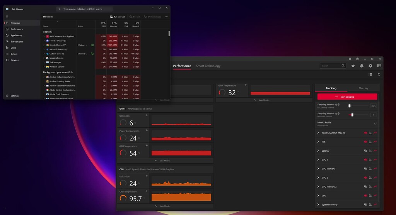Sort processes by the Memory column

pos(112,24)
